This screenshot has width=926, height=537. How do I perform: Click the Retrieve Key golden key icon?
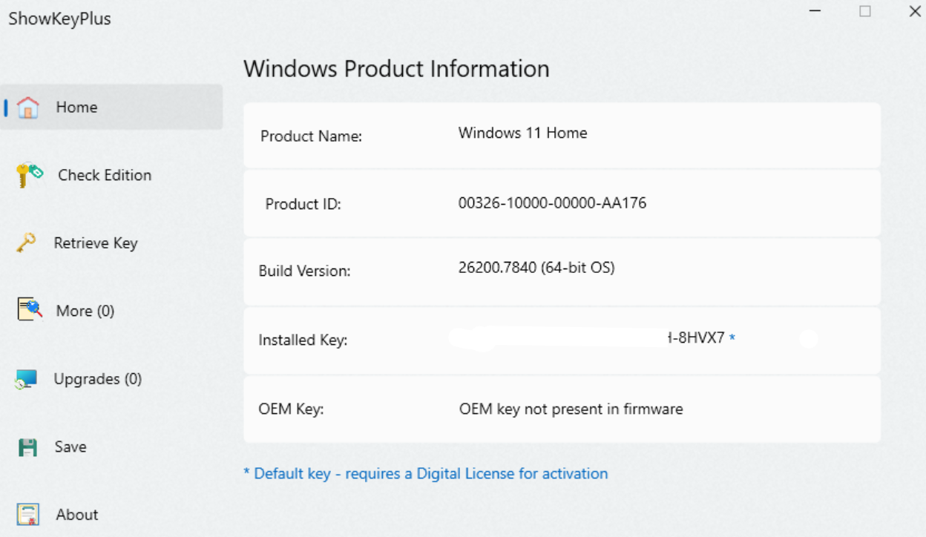coord(26,243)
